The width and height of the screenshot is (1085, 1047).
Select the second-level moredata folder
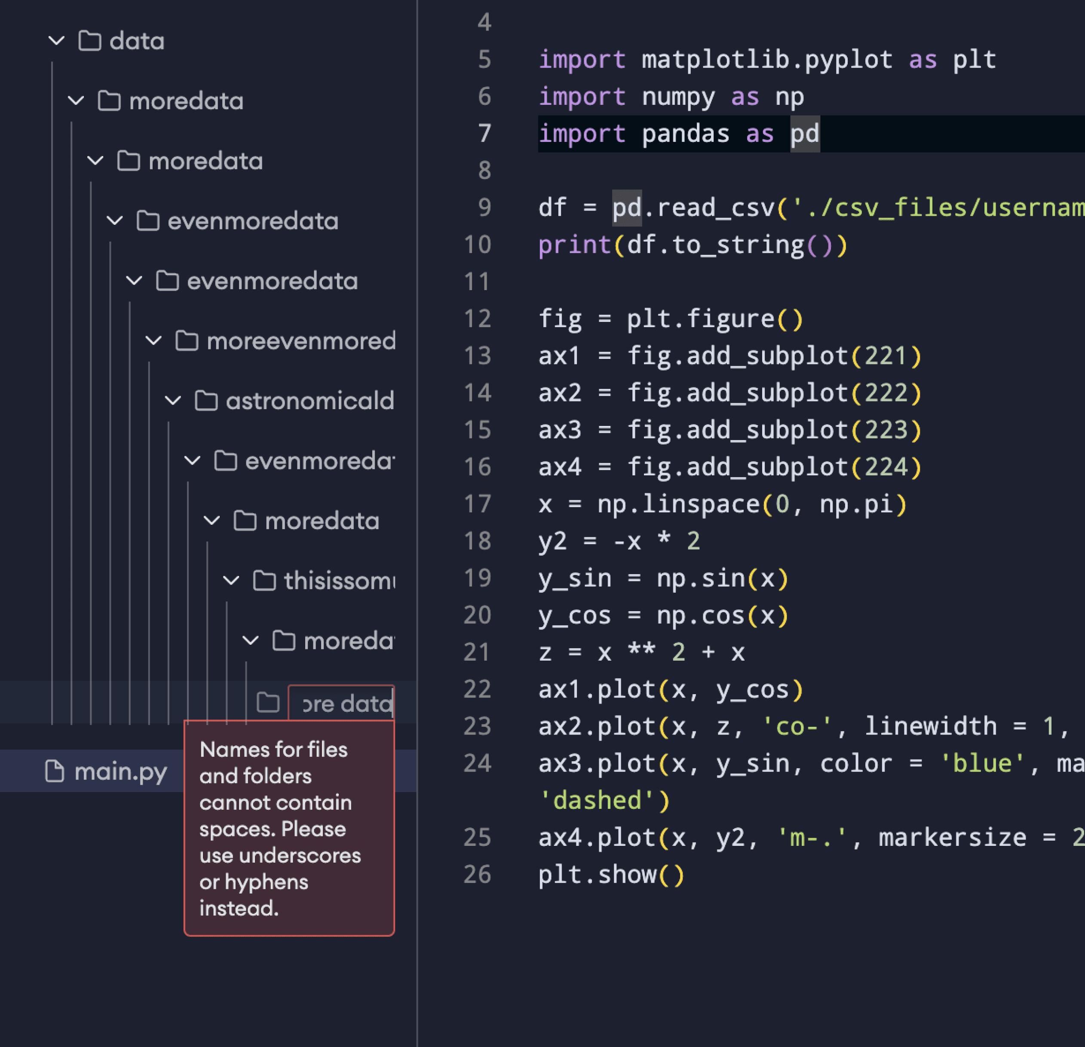[x=205, y=161]
